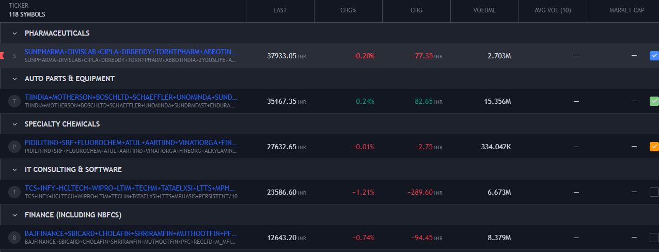Click the P logo icon of PIDILITIND row
This screenshot has width=659, height=252.
tap(14, 147)
